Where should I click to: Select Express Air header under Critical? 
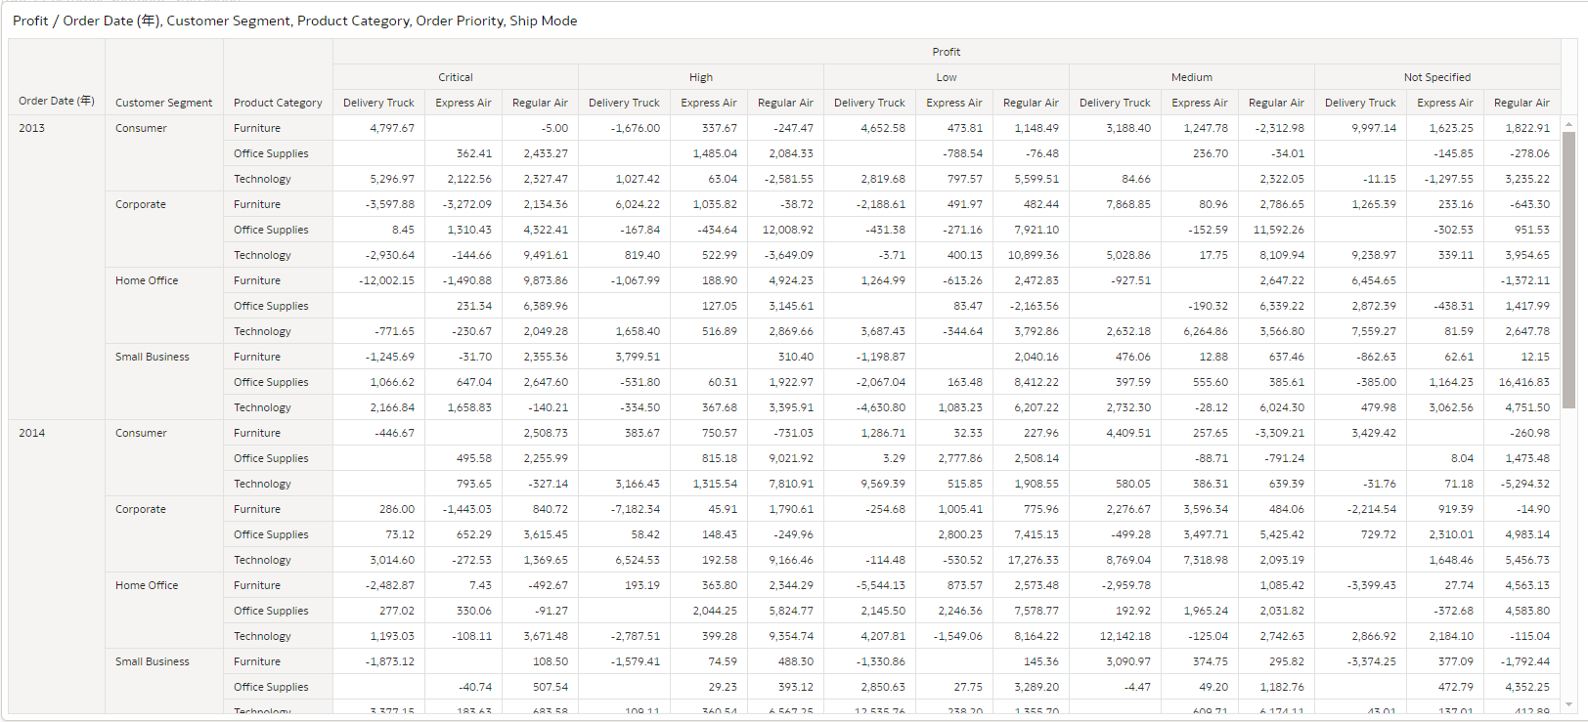click(463, 103)
